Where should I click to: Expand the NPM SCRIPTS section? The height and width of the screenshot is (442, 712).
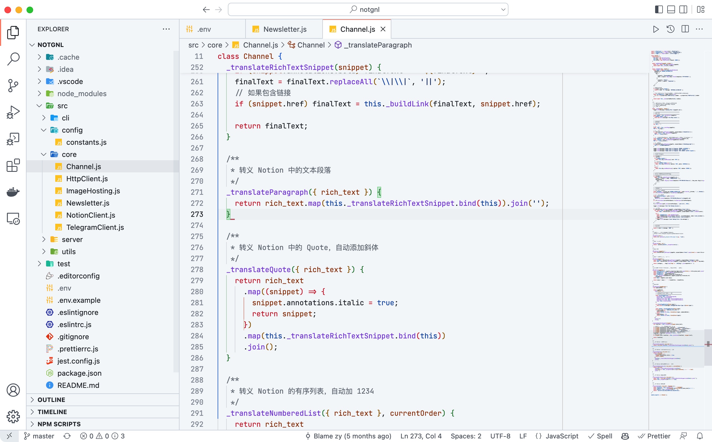[x=102, y=424]
